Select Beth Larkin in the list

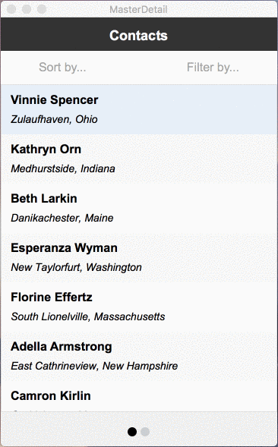139,208
